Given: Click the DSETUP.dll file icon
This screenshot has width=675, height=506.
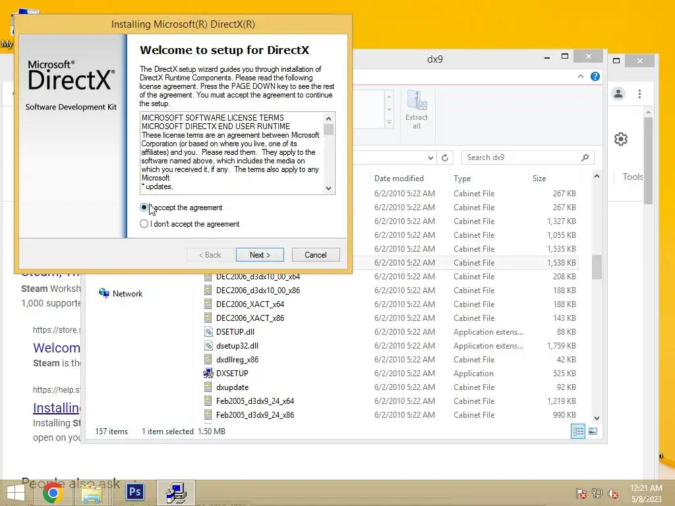Looking at the screenshot, I should 208,332.
